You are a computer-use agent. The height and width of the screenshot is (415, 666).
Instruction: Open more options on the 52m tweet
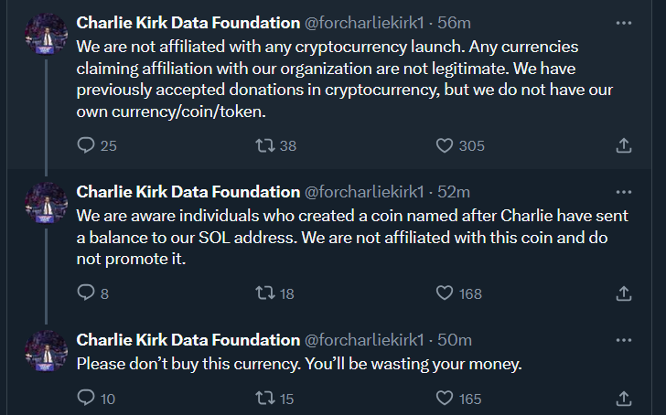(x=623, y=192)
